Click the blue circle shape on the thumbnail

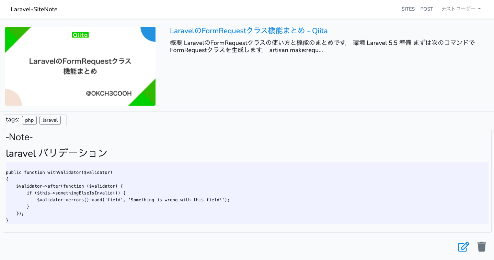tap(148, 34)
